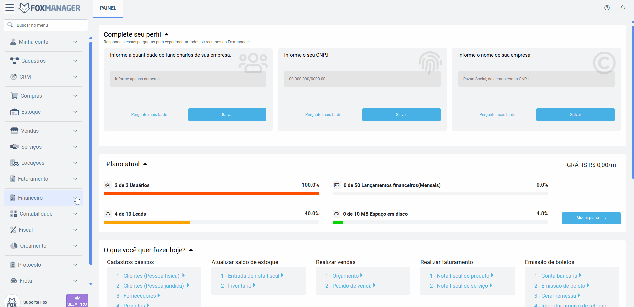
Task: Focus the Buscar no menu search field
Action: coord(46,25)
